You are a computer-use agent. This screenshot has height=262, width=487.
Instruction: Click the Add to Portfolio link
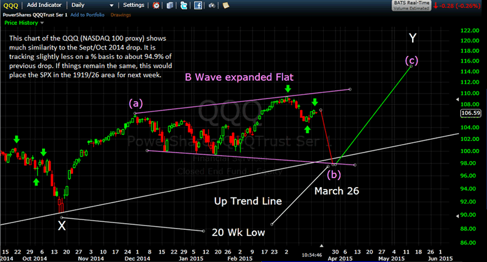pos(87,15)
